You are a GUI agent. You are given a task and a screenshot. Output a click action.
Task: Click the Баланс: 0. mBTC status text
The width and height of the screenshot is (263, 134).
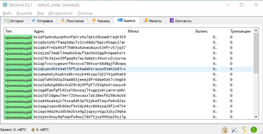(13, 130)
